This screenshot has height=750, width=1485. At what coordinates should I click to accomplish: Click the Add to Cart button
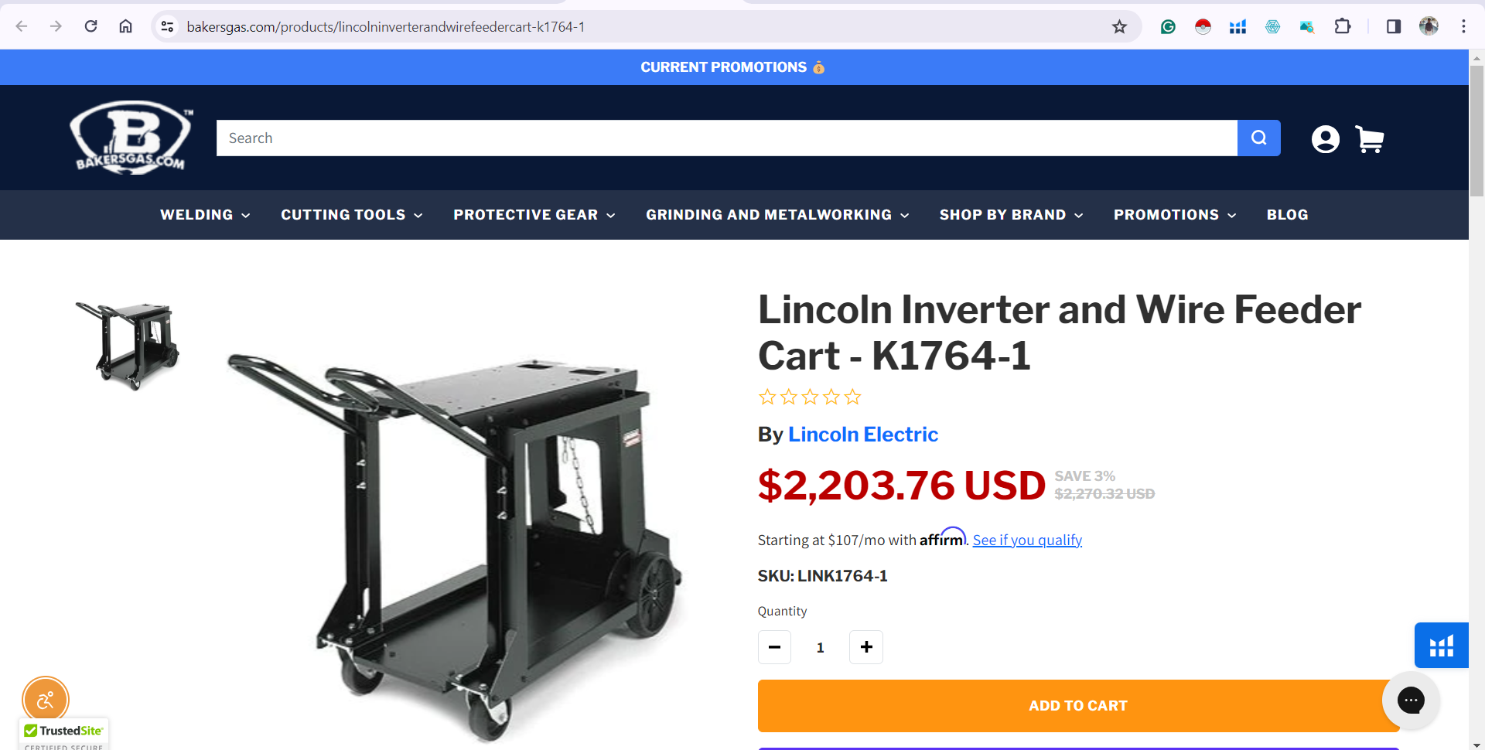coord(1078,706)
